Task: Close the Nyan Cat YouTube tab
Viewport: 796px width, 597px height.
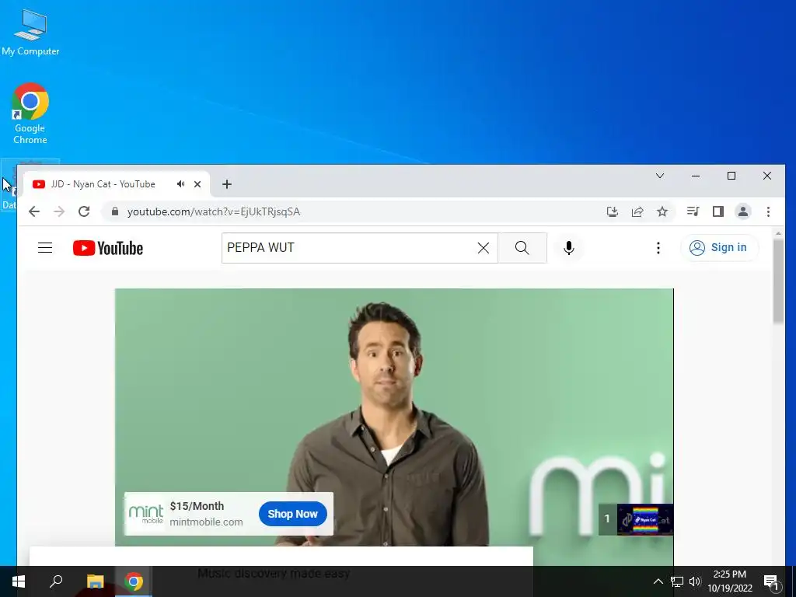Action: [x=197, y=184]
